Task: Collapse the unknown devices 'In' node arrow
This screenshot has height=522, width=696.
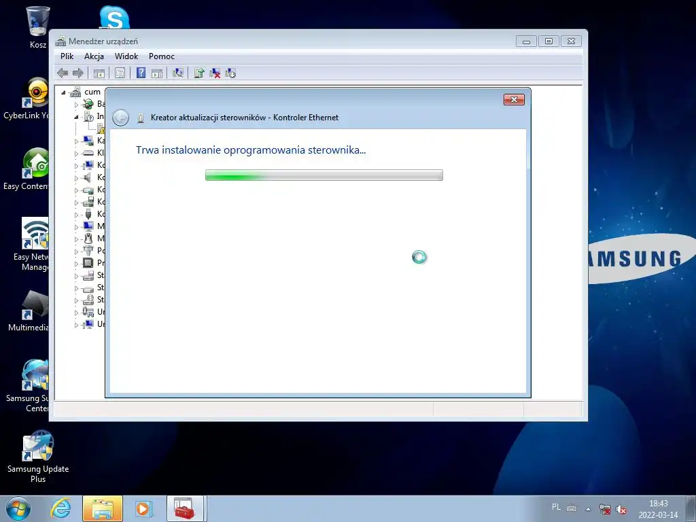Action: pyautogui.click(x=76, y=117)
